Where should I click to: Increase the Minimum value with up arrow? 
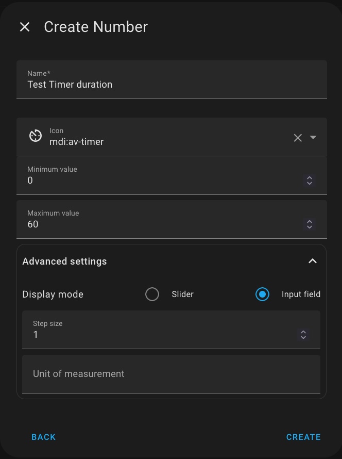309,178
